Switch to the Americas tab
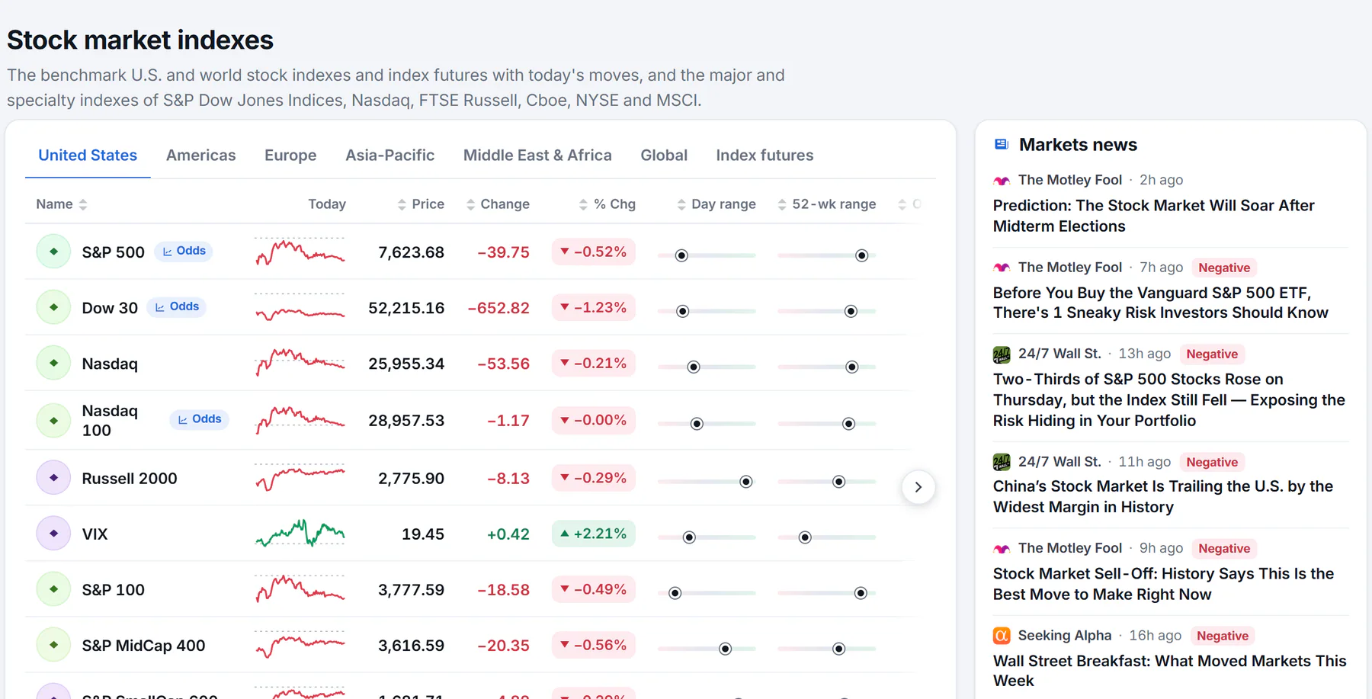 tap(201, 156)
